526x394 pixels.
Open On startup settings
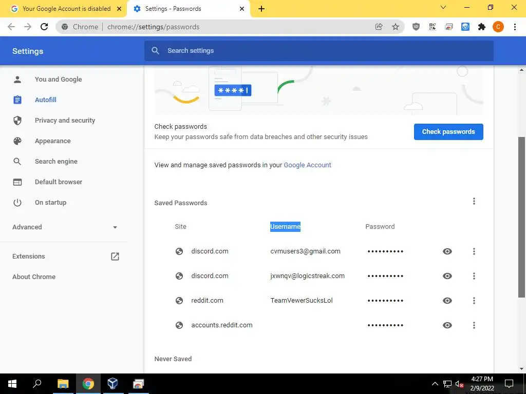[51, 202]
